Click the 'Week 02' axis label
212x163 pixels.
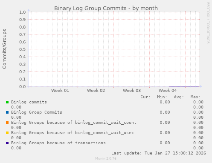tap(96, 91)
